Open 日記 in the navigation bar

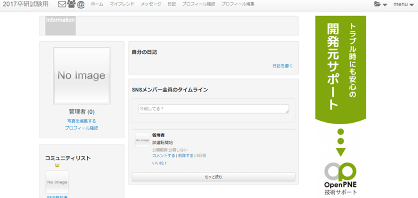click(x=171, y=4)
